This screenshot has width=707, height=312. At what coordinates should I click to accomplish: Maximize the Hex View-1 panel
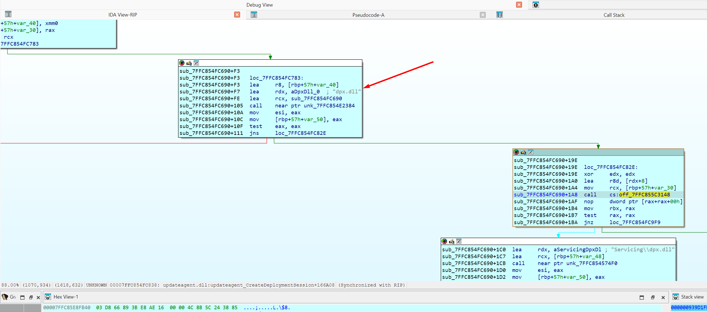click(x=642, y=297)
